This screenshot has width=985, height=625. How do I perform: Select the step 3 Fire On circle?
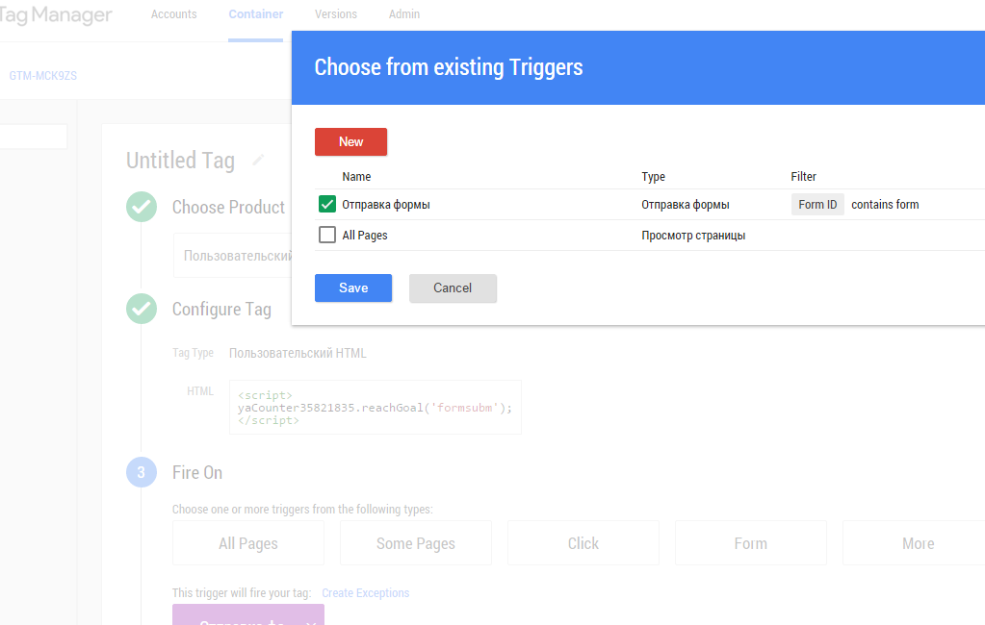click(x=142, y=472)
